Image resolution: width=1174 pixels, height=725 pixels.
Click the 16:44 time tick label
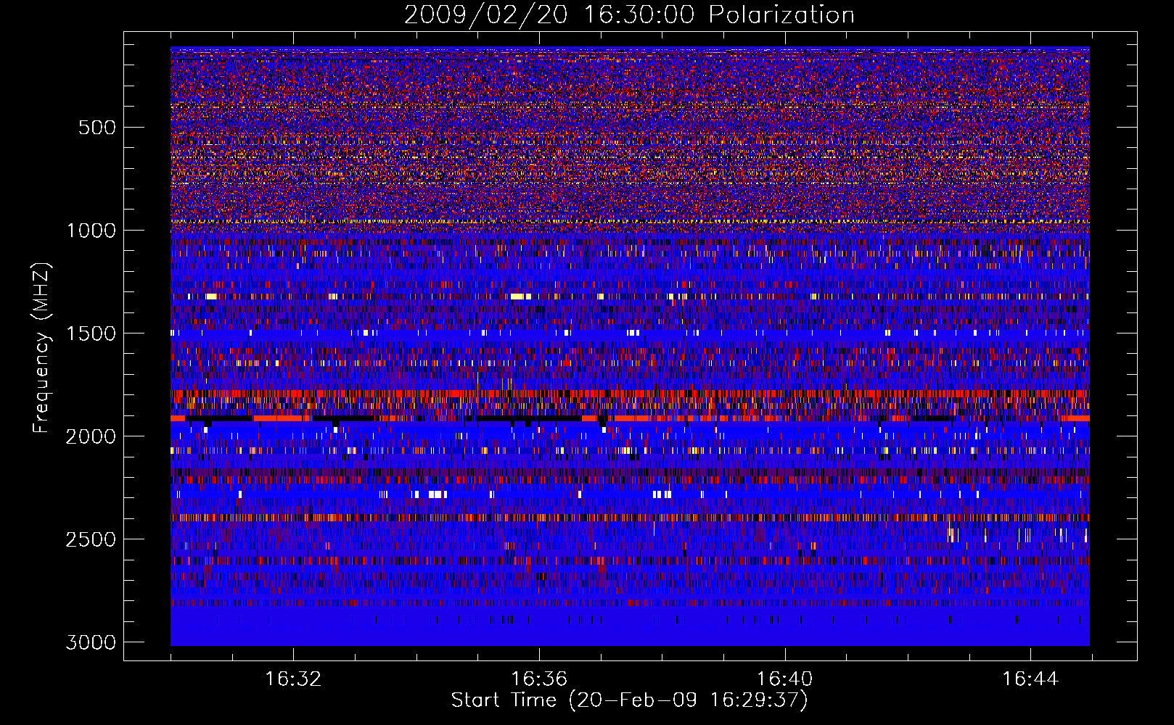[1030, 679]
